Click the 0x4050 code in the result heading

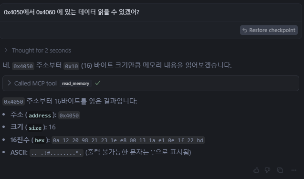(x=13, y=101)
